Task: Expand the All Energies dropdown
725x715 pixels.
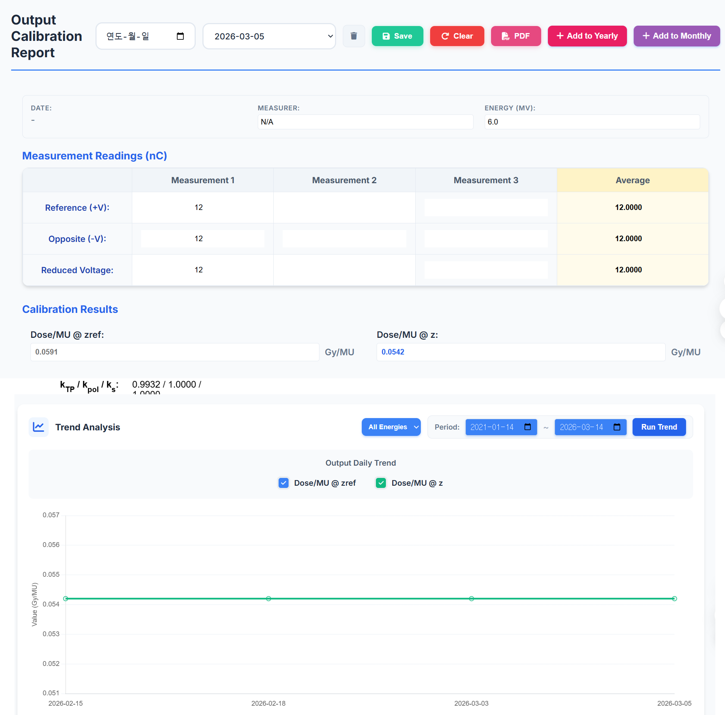Action: (x=391, y=427)
